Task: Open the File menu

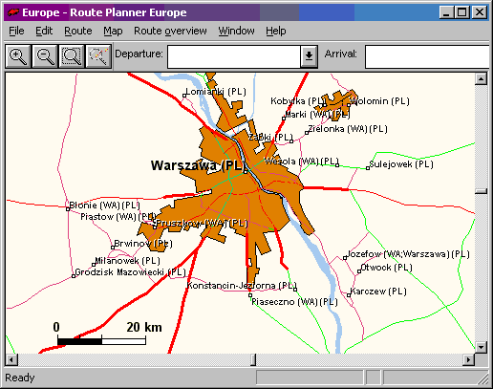Action: point(16,31)
